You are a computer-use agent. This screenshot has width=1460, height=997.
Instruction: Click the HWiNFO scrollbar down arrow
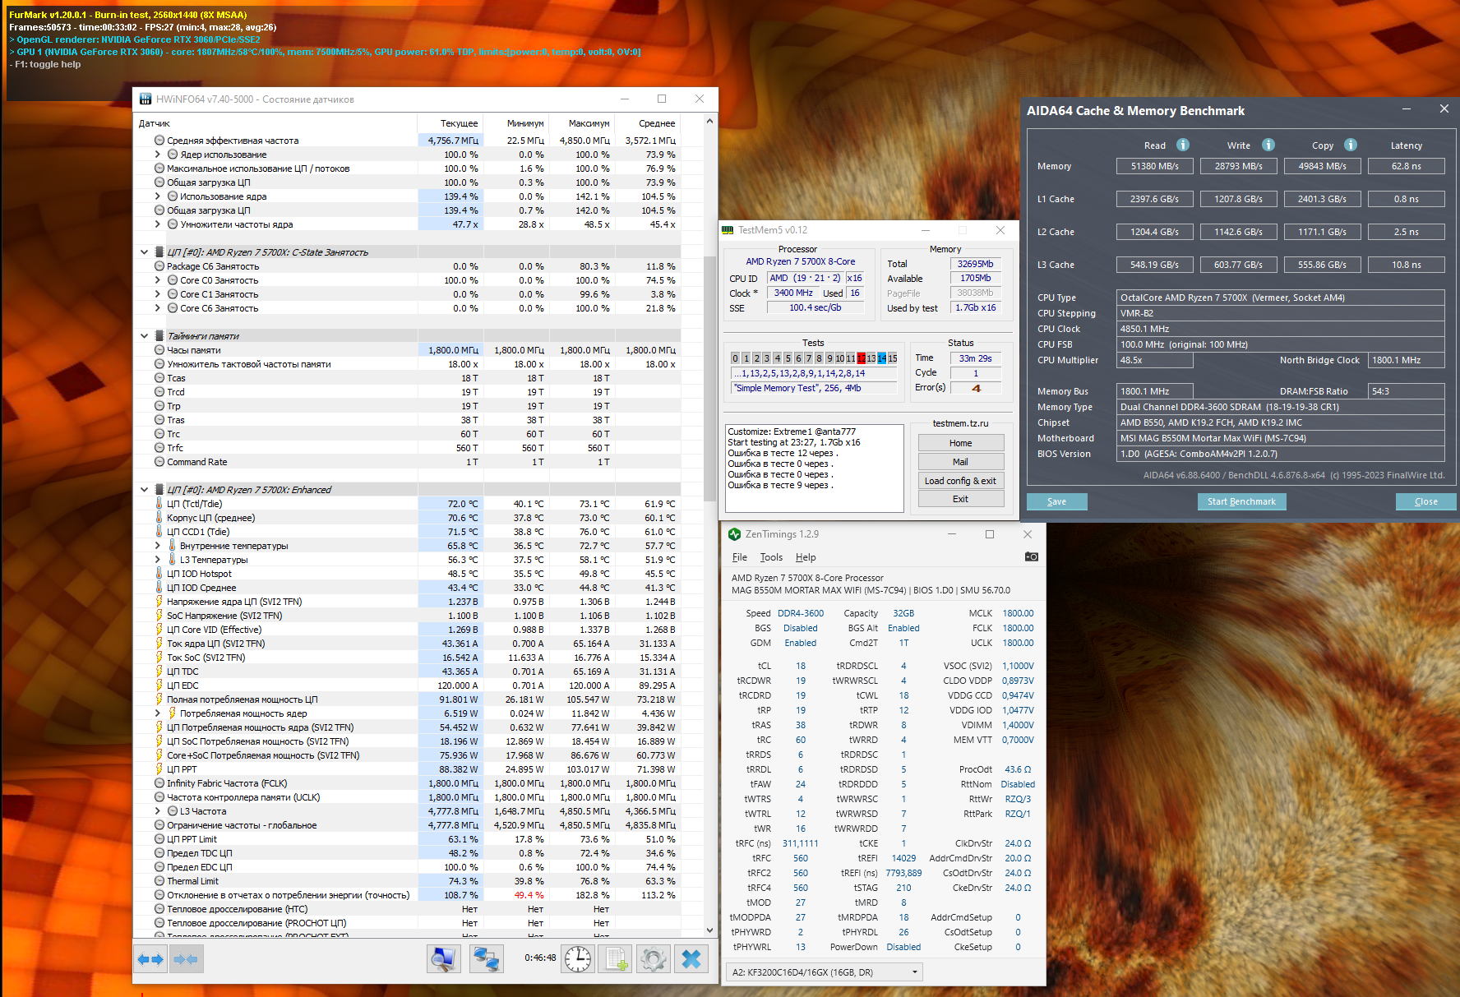pyautogui.click(x=710, y=930)
